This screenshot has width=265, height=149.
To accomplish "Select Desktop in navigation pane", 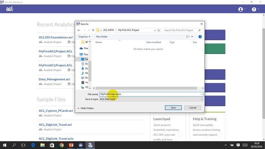I will pos(84,59).
